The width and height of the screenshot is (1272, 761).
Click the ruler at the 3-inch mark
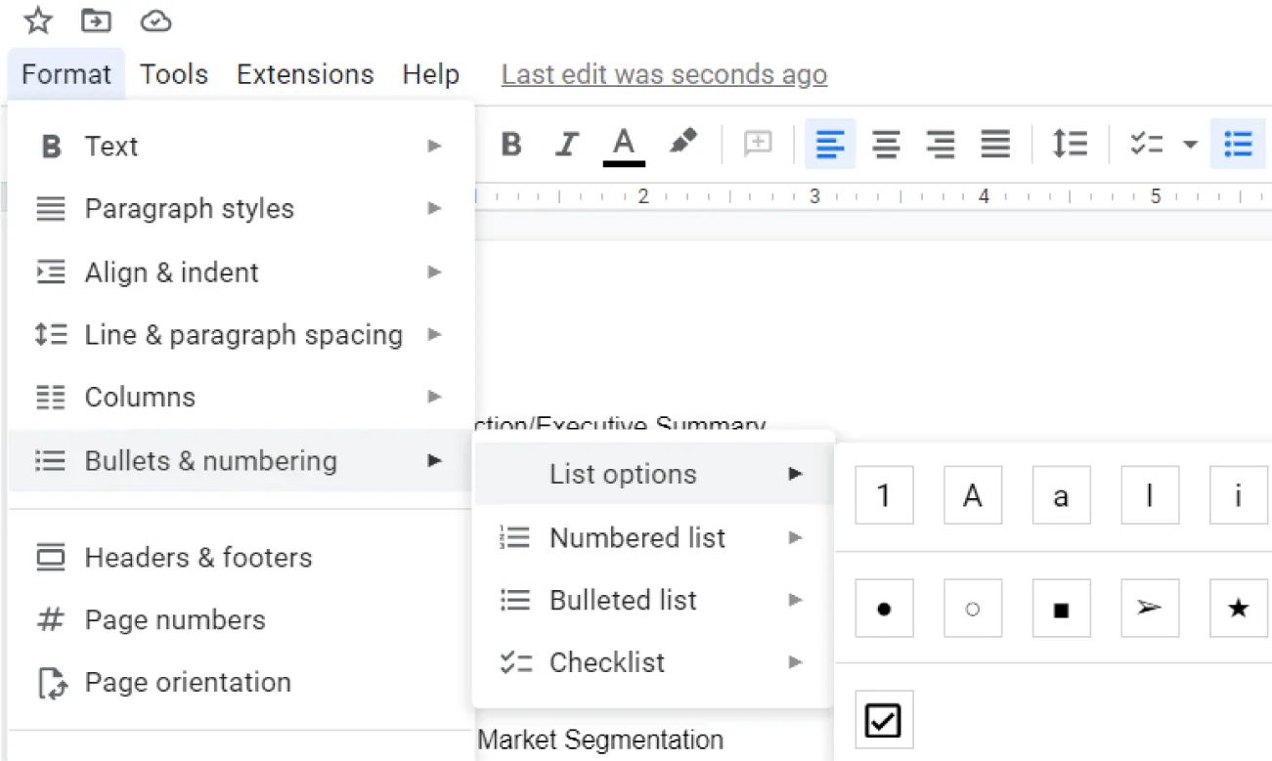click(x=814, y=196)
